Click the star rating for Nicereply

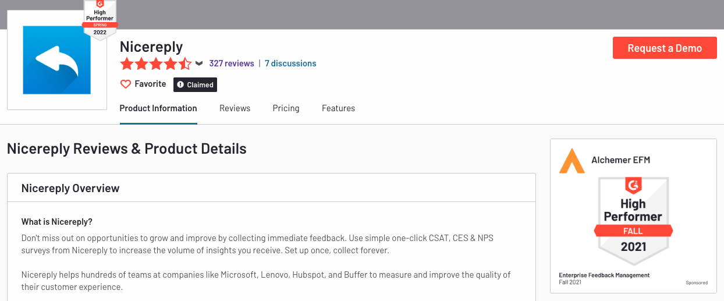tap(155, 63)
